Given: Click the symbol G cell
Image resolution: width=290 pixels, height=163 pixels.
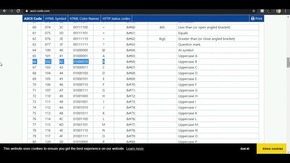Looking at the screenshot, I should (x=104, y=90).
